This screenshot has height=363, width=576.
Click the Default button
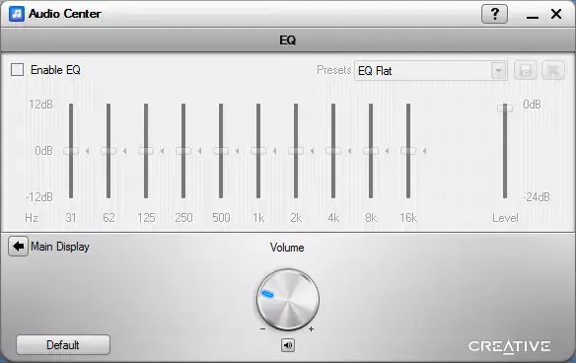pos(63,345)
